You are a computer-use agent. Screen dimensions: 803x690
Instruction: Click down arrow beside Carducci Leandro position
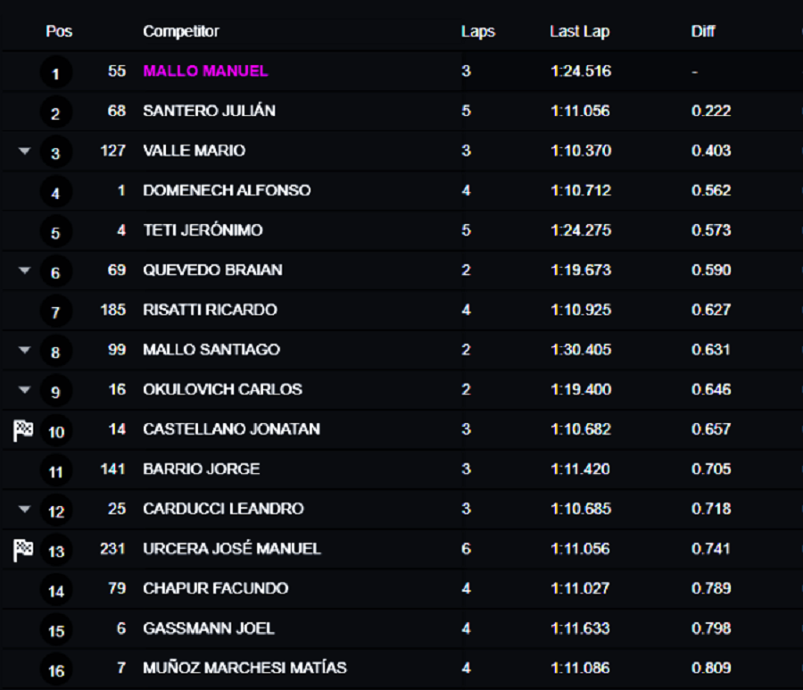click(x=24, y=509)
